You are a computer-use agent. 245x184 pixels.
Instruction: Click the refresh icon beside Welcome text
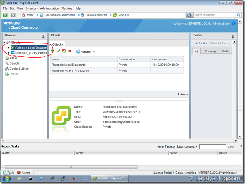[x=234, y=24]
